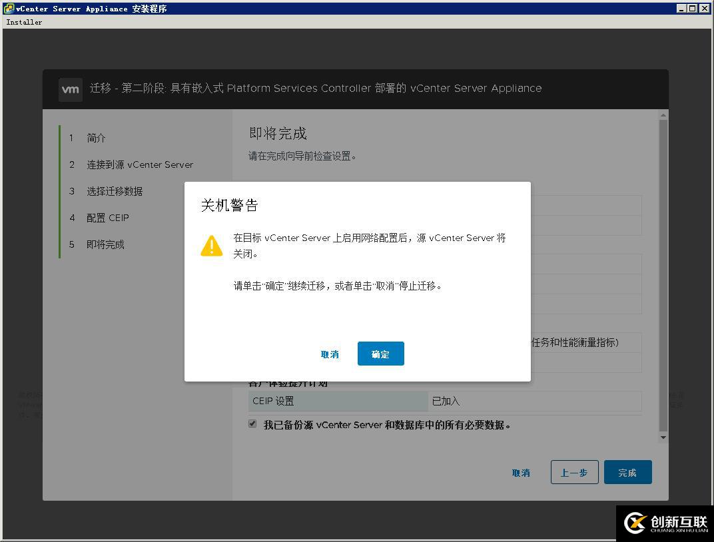
Task: Maximize the installer window
Action: 691,8
